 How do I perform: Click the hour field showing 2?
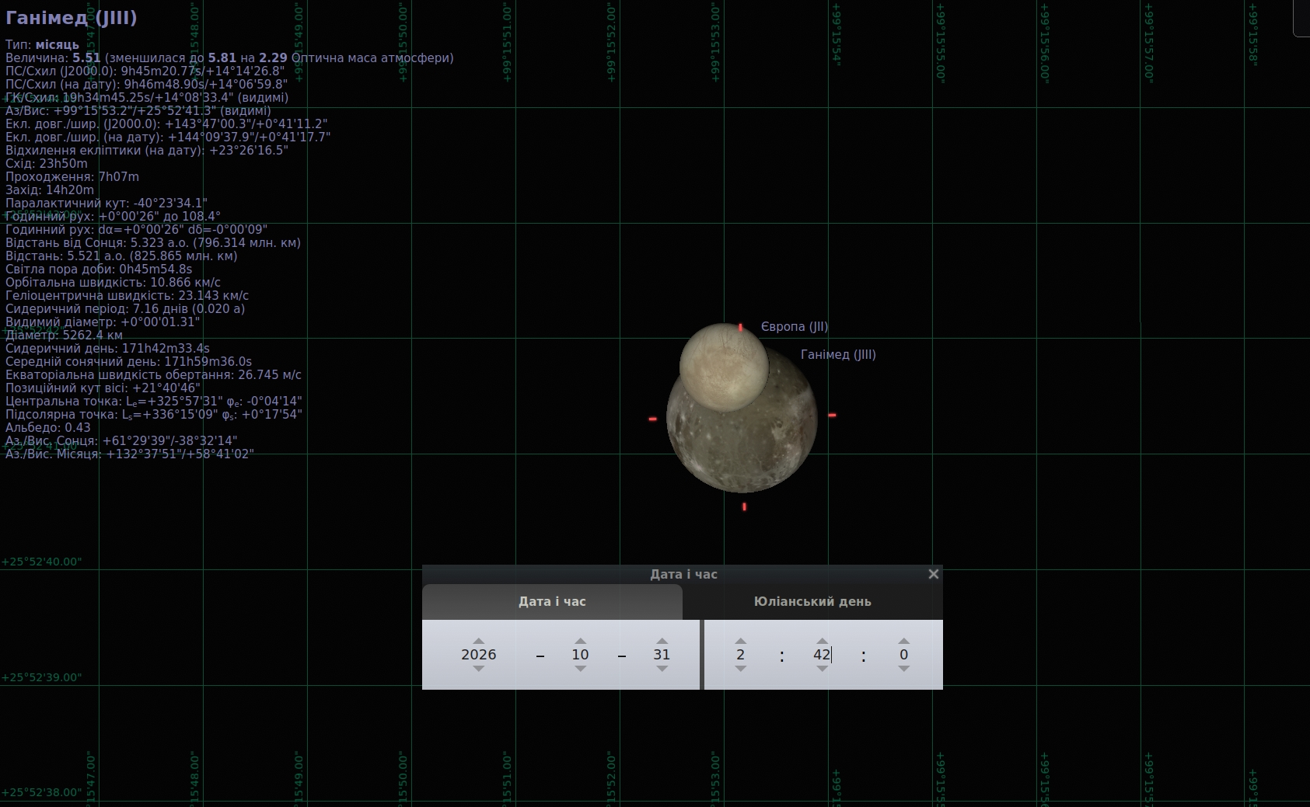740,655
